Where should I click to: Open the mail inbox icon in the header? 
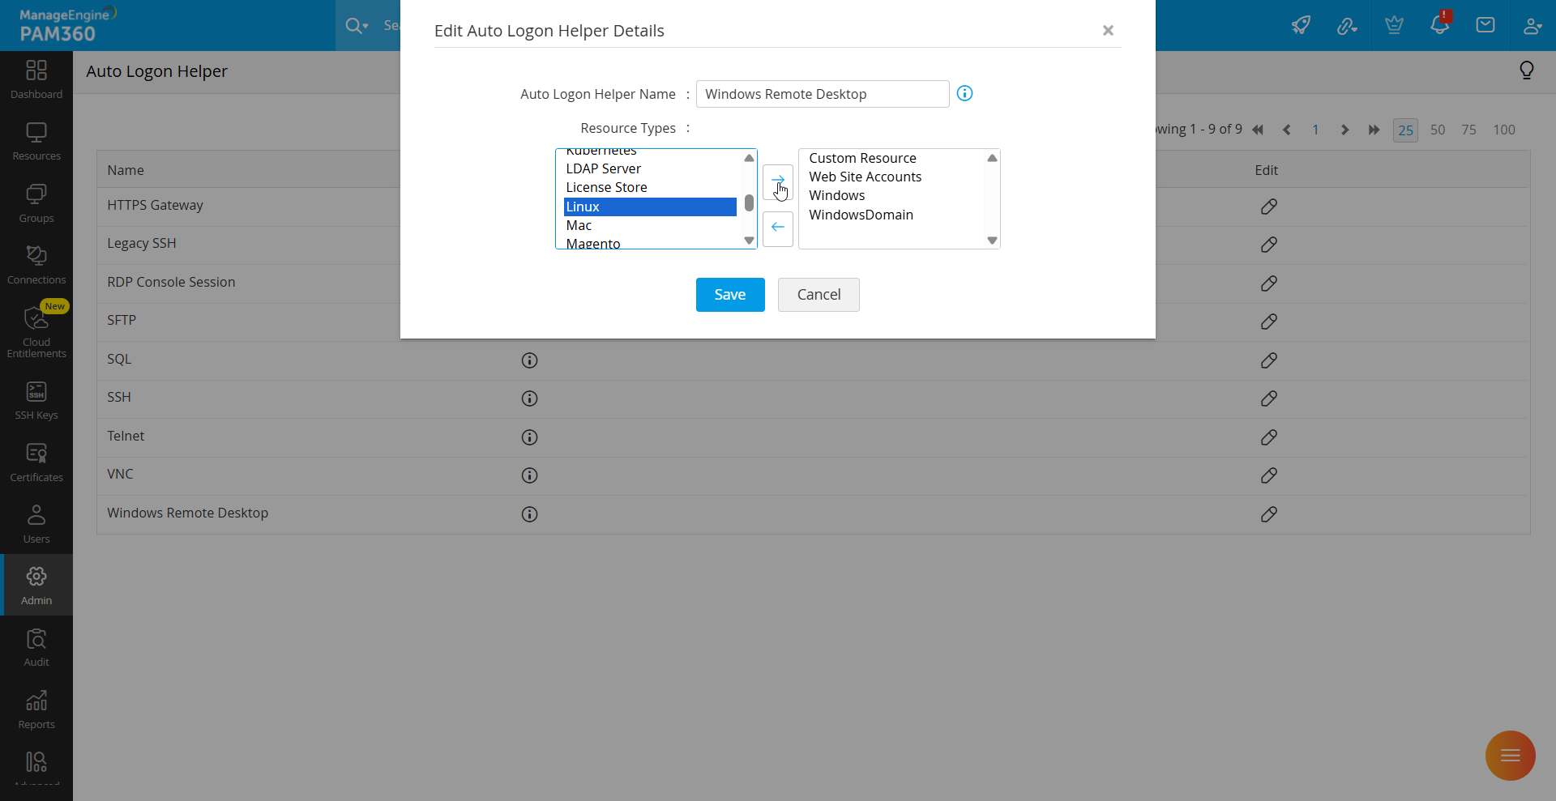coord(1485,25)
